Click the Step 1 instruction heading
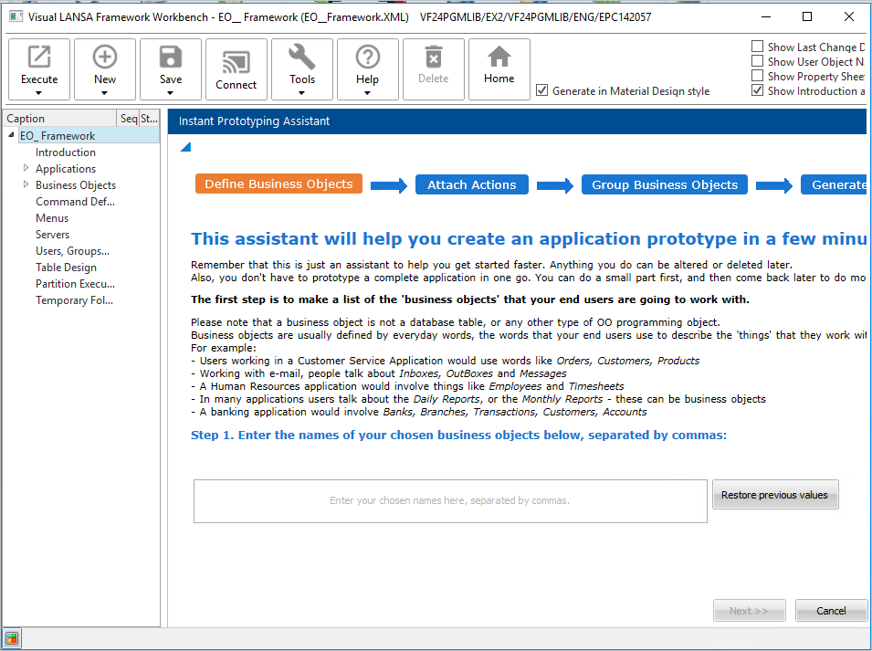872x651 pixels. click(x=458, y=435)
